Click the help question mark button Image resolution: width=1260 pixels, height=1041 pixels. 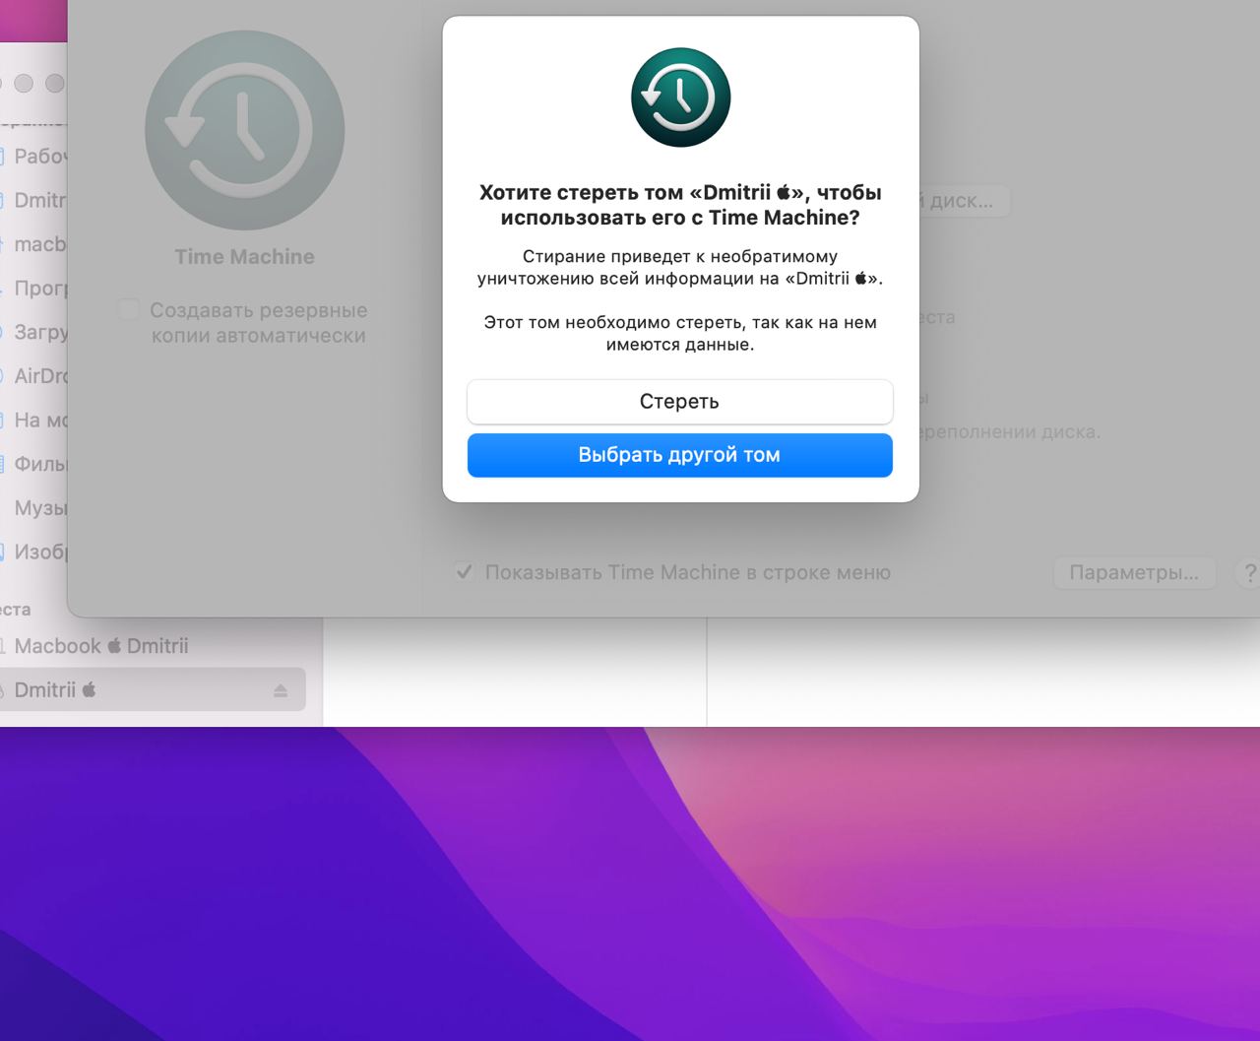coord(1248,573)
